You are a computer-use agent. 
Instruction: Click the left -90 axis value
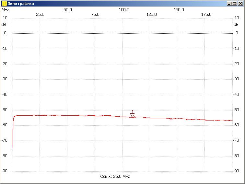click(x=5, y=171)
